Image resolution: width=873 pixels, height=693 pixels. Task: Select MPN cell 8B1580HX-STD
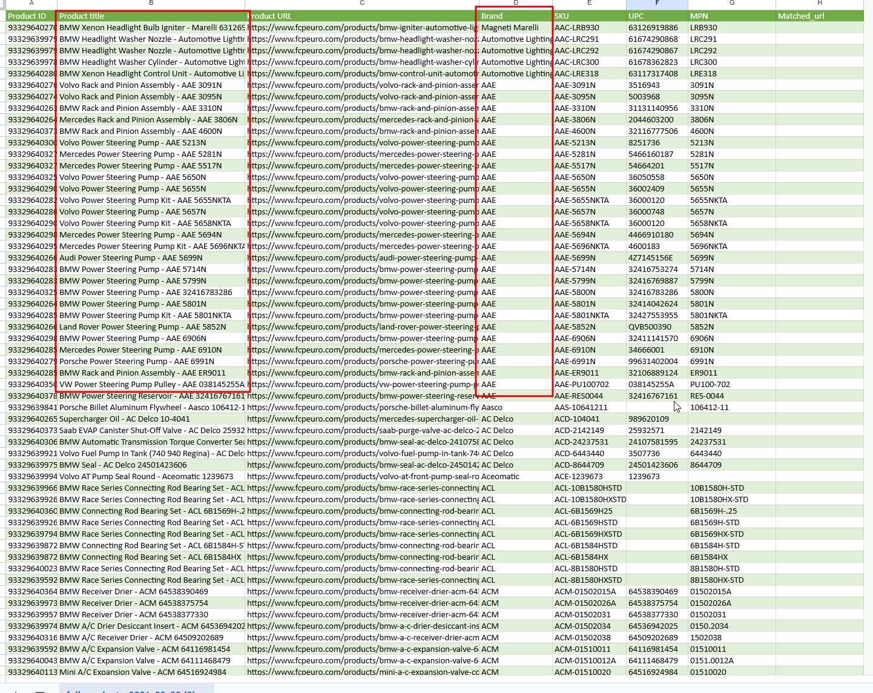pos(732,580)
